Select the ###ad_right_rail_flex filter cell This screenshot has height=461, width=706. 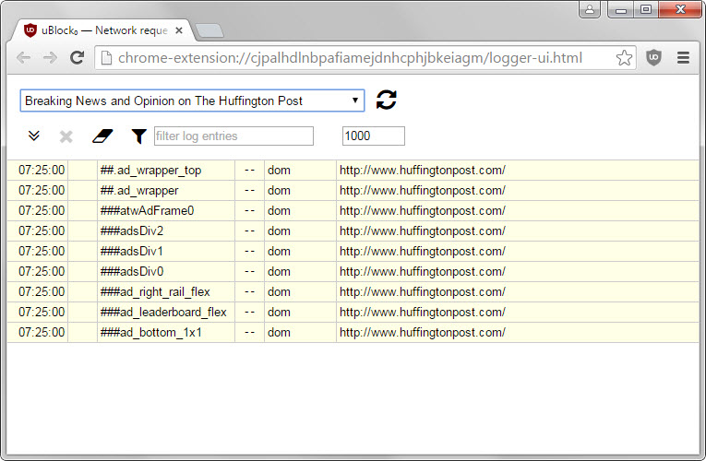click(166, 291)
